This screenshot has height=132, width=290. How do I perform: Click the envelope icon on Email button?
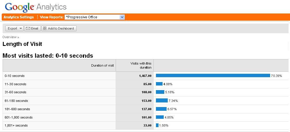pos(28,28)
